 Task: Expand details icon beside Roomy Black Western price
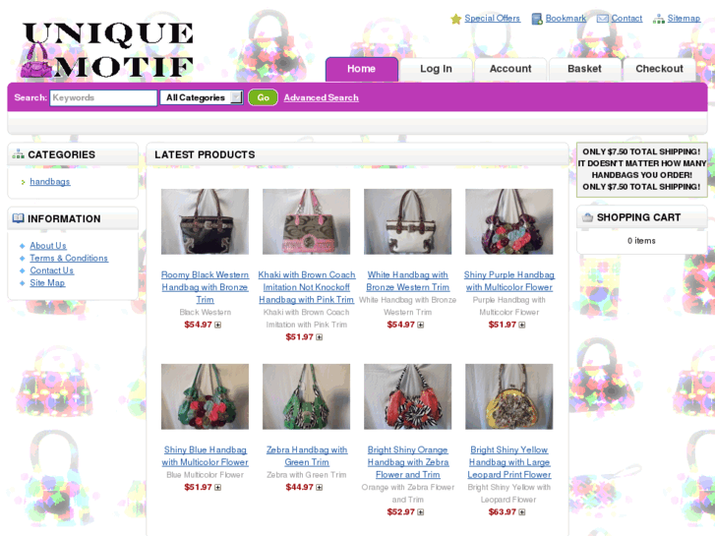pyautogui.click(x=218, y=325)
